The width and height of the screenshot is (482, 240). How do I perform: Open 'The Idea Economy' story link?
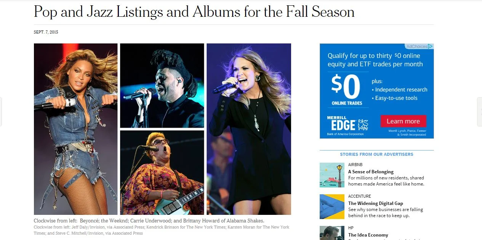pyautogui.click(x=368, y=235)
